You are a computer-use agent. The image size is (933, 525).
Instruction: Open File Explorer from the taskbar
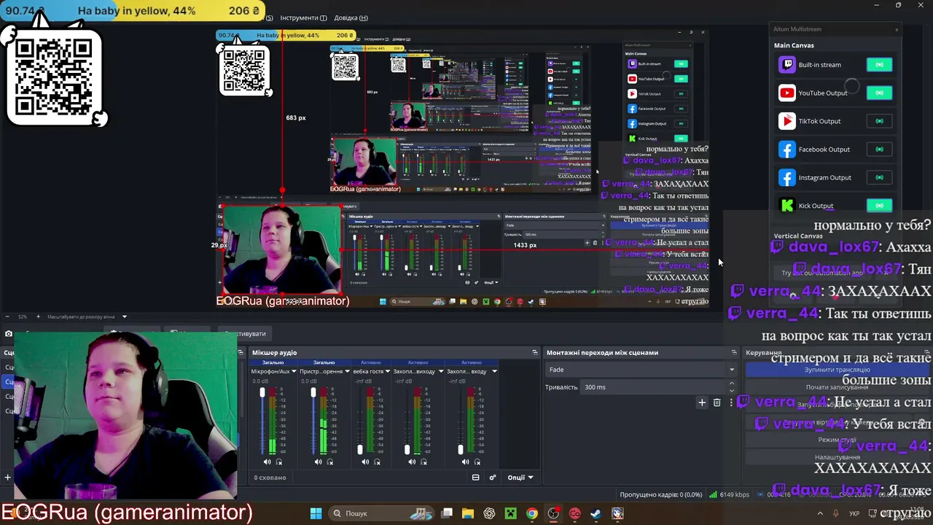pyautogui.click(x=468, y=513)
